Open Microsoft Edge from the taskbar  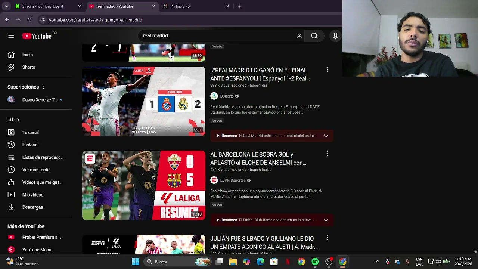(x=260, y=262)
